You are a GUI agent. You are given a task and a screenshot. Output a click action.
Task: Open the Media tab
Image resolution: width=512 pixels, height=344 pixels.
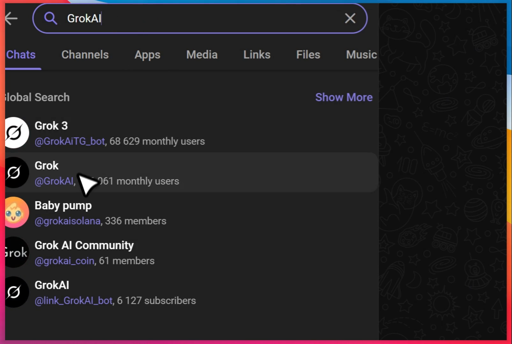(202, 55)
